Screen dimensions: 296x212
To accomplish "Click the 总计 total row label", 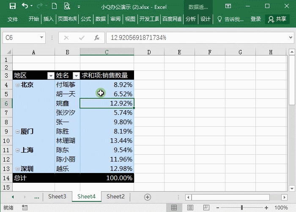I will (x=20, y=178).
